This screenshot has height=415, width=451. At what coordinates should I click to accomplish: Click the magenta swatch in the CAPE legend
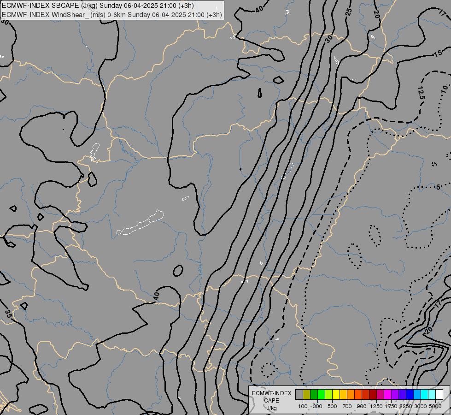[x=387, y=395]
